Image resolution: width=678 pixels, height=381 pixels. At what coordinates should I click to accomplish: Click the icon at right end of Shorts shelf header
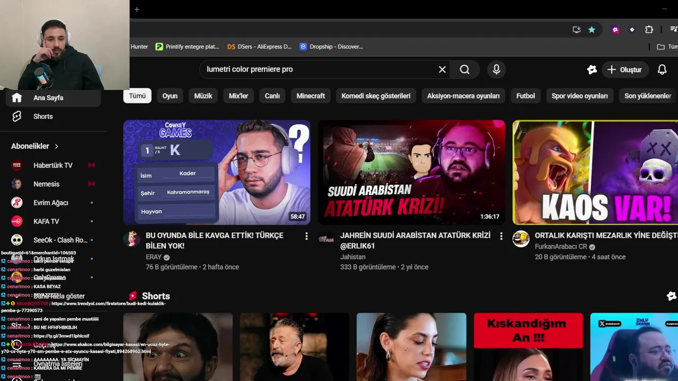pyautogui.click(x=672, y=296)
